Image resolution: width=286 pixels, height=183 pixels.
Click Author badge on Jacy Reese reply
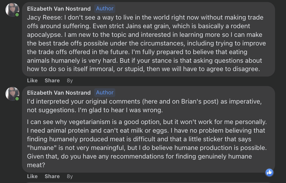[x=105, y=9]
